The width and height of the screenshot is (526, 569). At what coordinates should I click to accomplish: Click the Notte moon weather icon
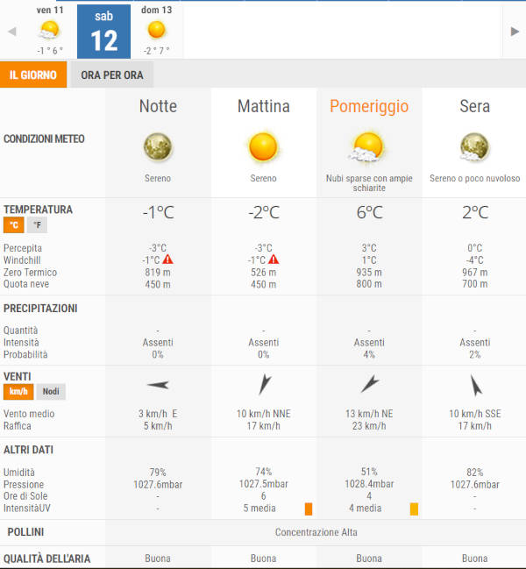(158, 147)
